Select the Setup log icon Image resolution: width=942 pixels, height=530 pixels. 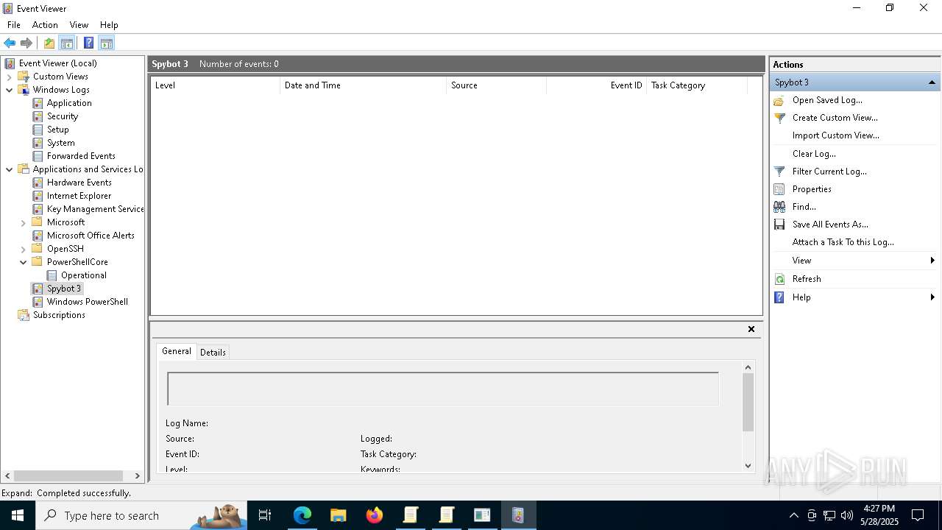click(38, 130)
